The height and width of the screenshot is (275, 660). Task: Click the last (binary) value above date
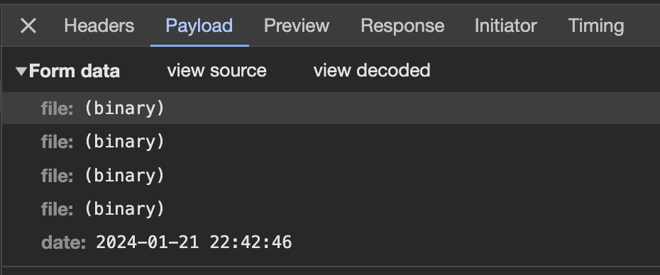pyautogui.click(x=124, y=209)
